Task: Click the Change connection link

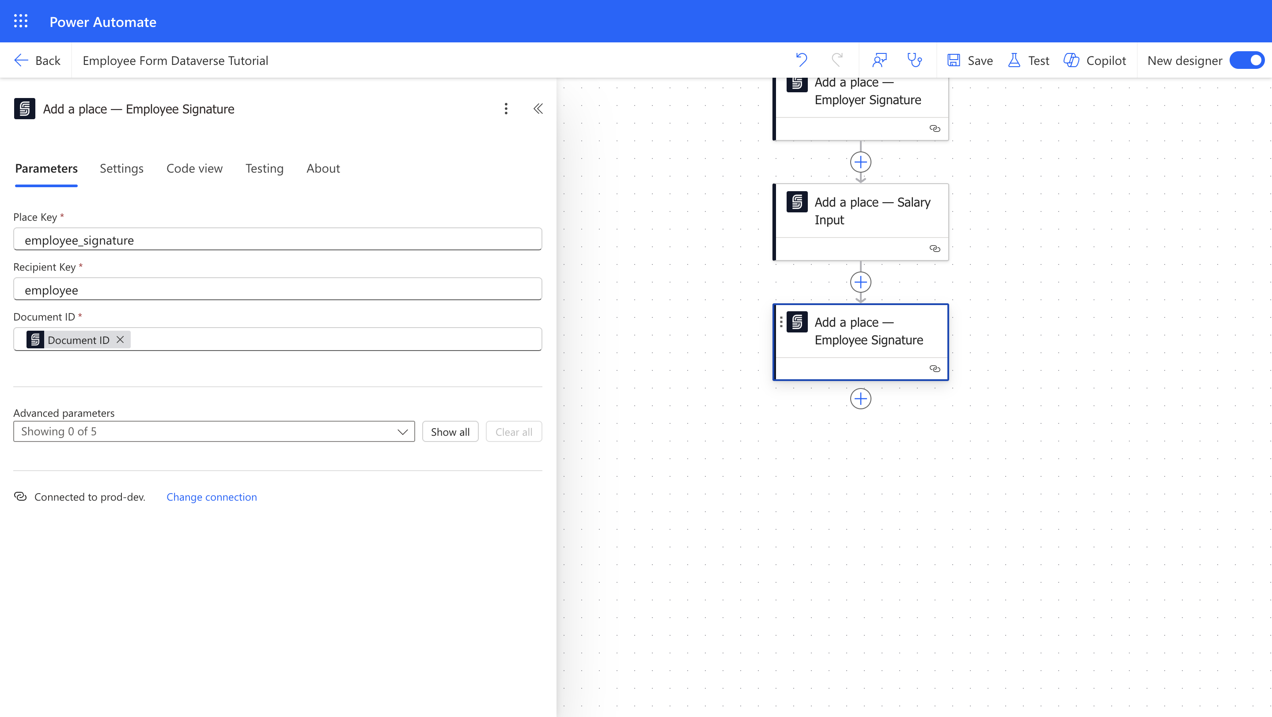Action: [212, 497]
